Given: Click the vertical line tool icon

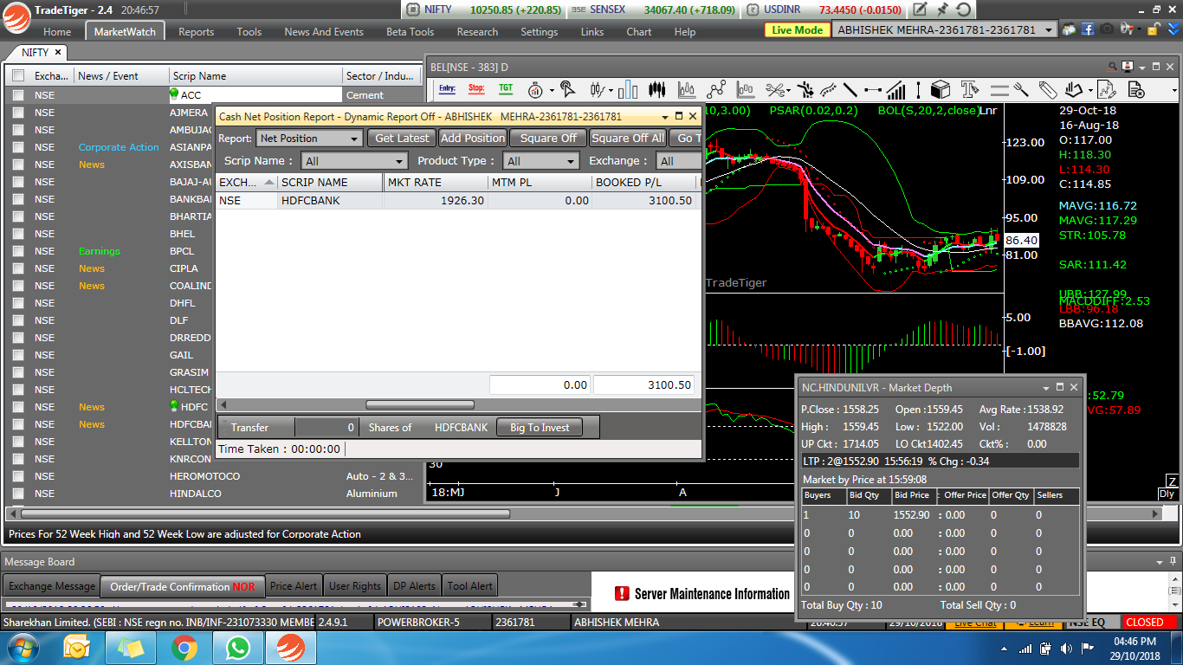Looking at the screenshot, I should click(918, 89).
